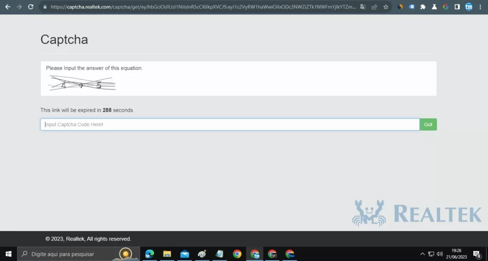
Task: Open the Mail app on the taskbar
Action: pos(184,254)
